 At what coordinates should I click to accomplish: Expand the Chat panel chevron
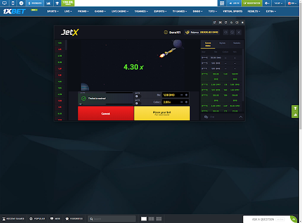(x=241, y=117)
